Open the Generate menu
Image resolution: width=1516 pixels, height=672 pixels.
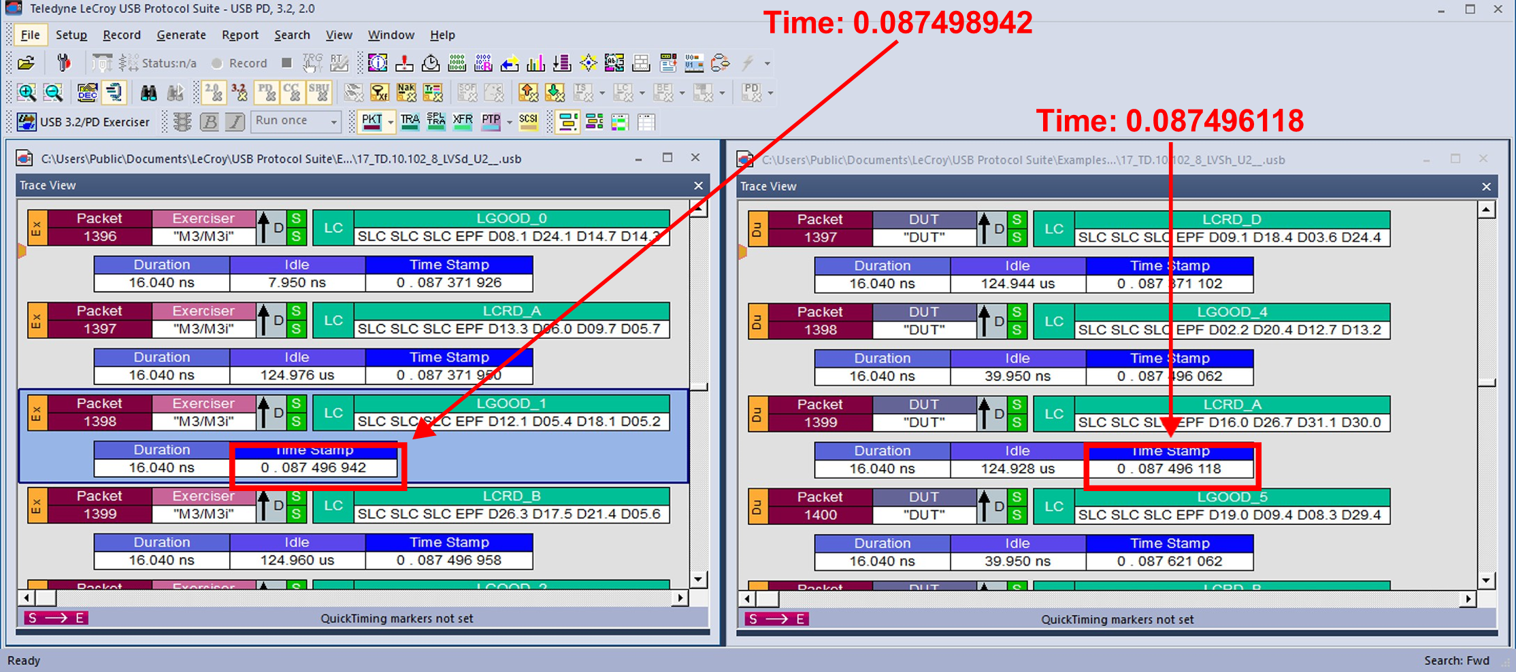(181, 35)
